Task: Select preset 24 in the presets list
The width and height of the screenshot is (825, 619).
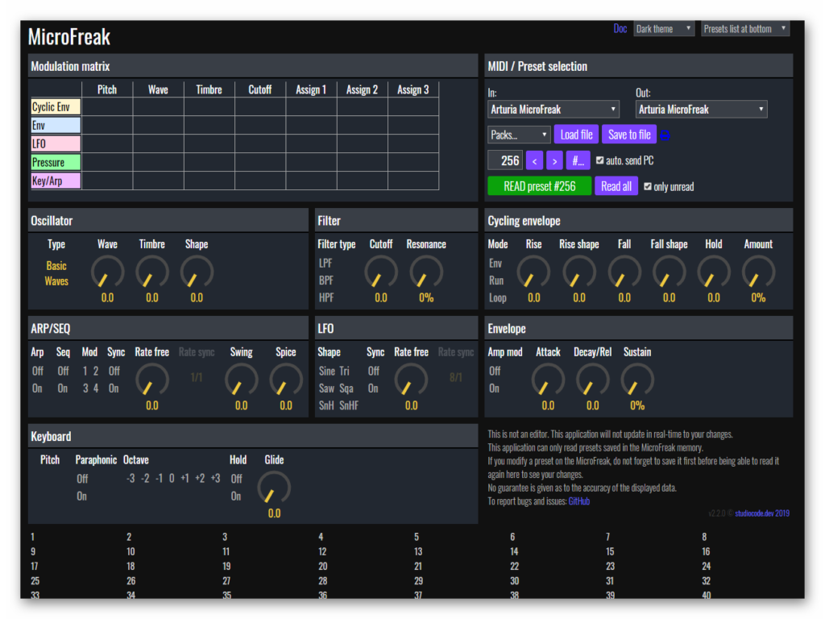Action: coord(706,567)
